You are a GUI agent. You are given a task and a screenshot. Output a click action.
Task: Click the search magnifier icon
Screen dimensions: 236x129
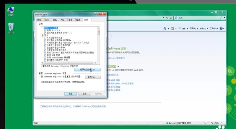[221, 18]
